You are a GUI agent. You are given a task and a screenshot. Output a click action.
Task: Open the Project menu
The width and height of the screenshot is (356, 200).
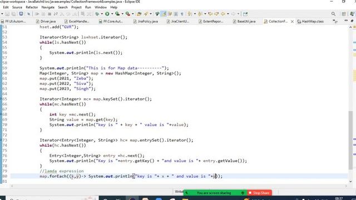click(76, 7)
